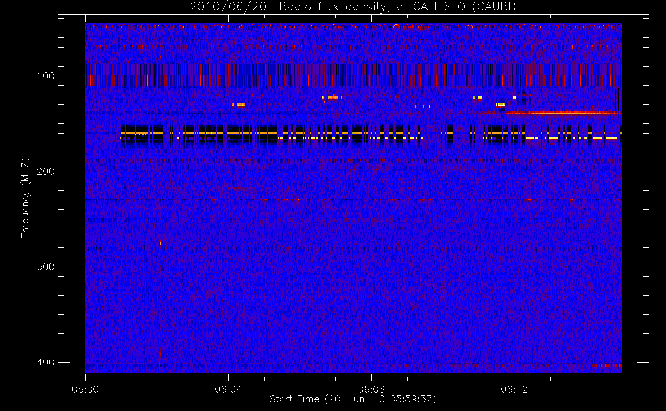666x411 pixels.
Task: Click the 400 frequency tick label
Action: (x=45, y=362)
